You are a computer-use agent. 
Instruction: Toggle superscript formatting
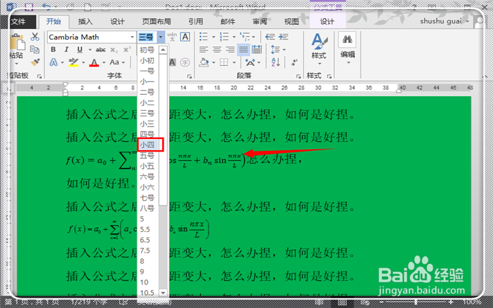pyautogui.click(x=127, y=49)
